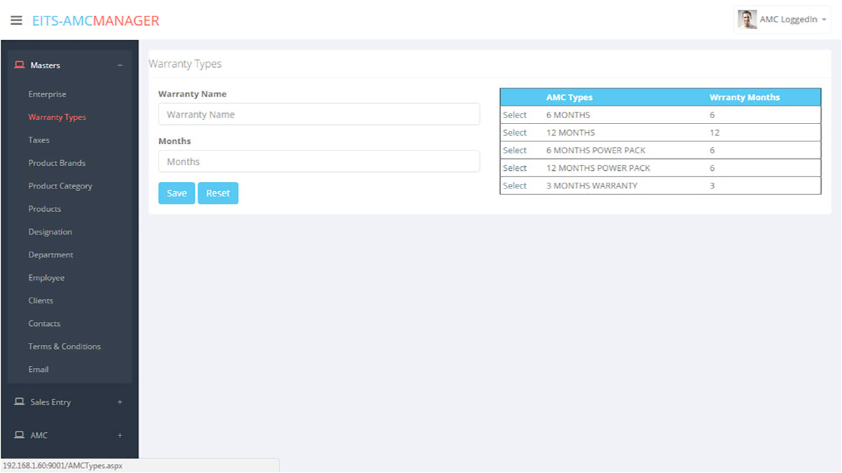Select the 6 MONTHS row
Viewport: 842px width, 473px height.
click(514, 115)
